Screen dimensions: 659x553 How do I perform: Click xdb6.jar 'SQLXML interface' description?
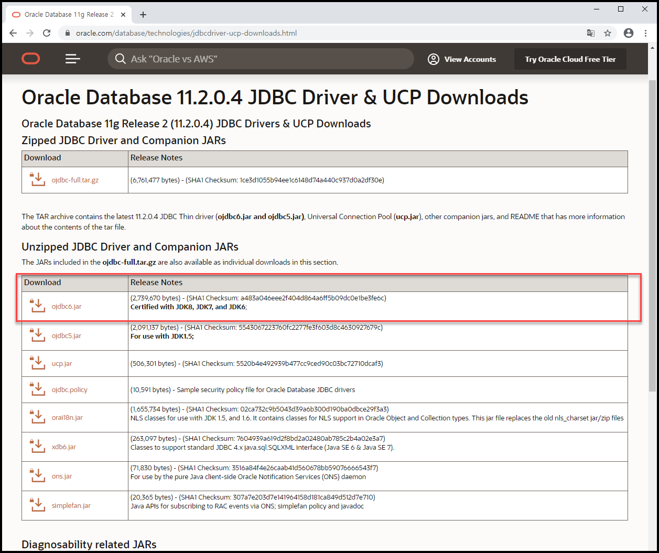point(262,447)
